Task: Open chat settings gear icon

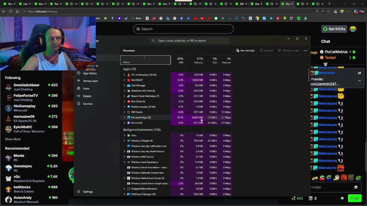Action: [x=342, y=198]
